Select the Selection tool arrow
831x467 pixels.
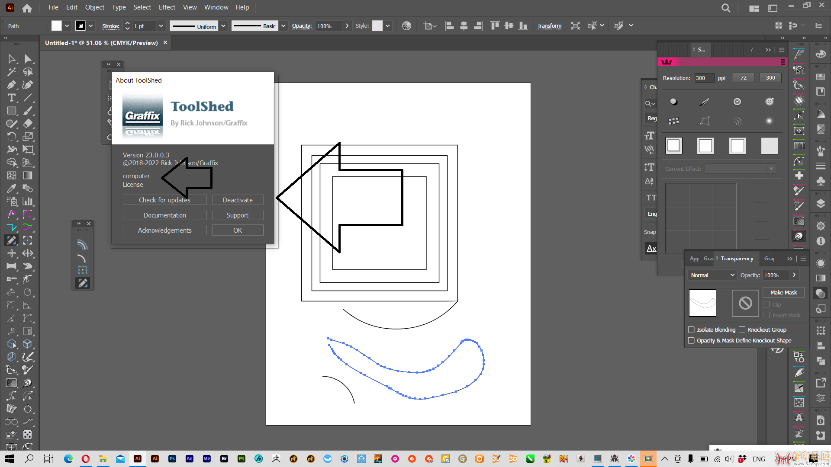[12, 59]
